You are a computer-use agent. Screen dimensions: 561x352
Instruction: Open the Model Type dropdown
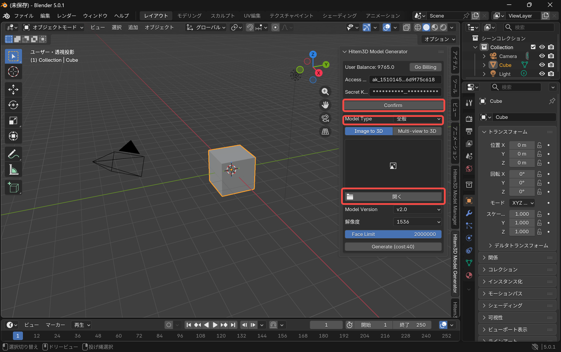[417, 119]
